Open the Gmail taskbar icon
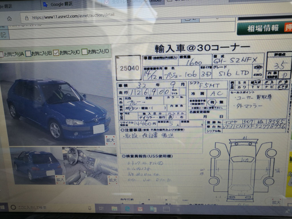The width and height of the screenshot is (292, 219). (x=140, y=209)
